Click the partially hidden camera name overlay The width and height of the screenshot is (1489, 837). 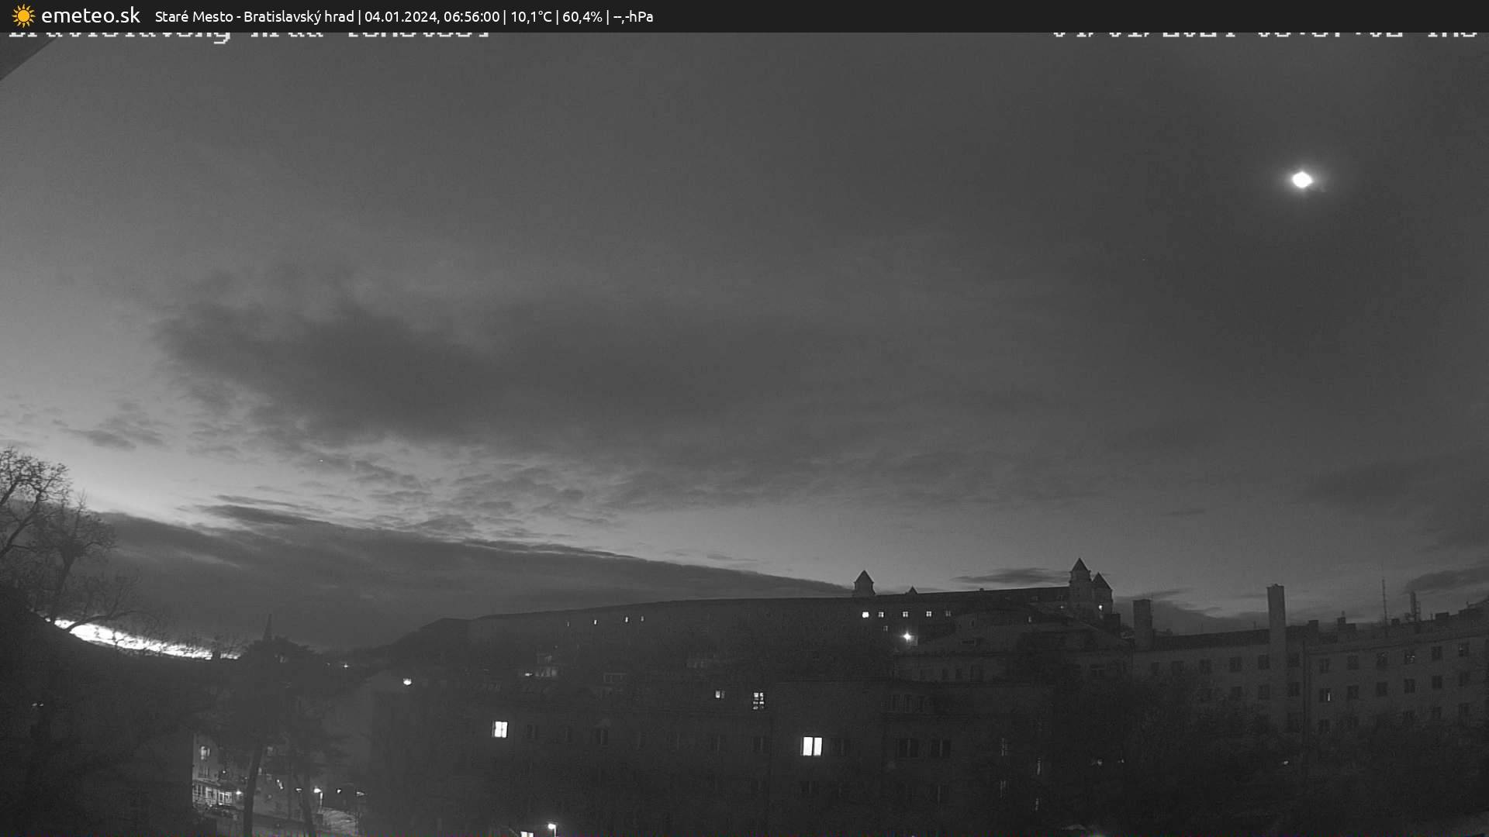pos(248,34)
